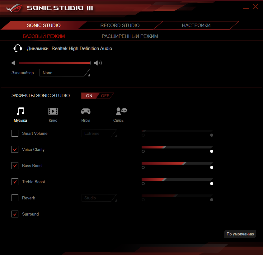
Task: Click the По умолчанию button
Action: click(x=240, y=234)
